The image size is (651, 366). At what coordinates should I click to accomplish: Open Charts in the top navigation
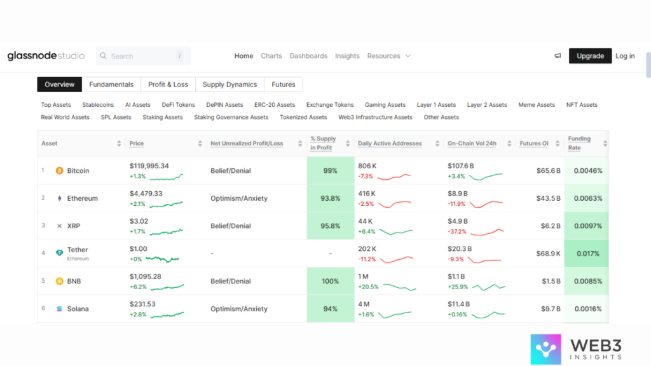(271, 56)
